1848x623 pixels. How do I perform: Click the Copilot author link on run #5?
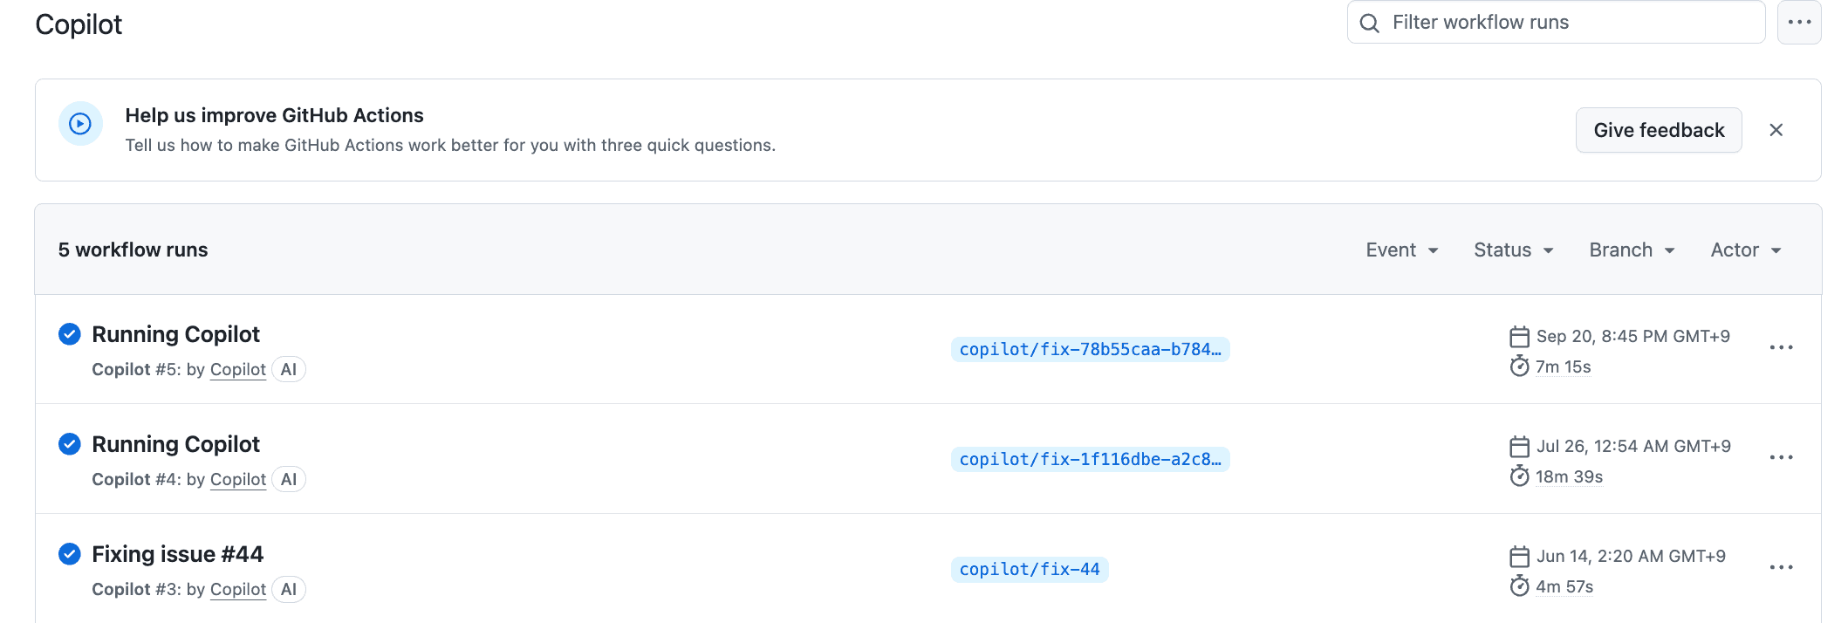[238, 369]
